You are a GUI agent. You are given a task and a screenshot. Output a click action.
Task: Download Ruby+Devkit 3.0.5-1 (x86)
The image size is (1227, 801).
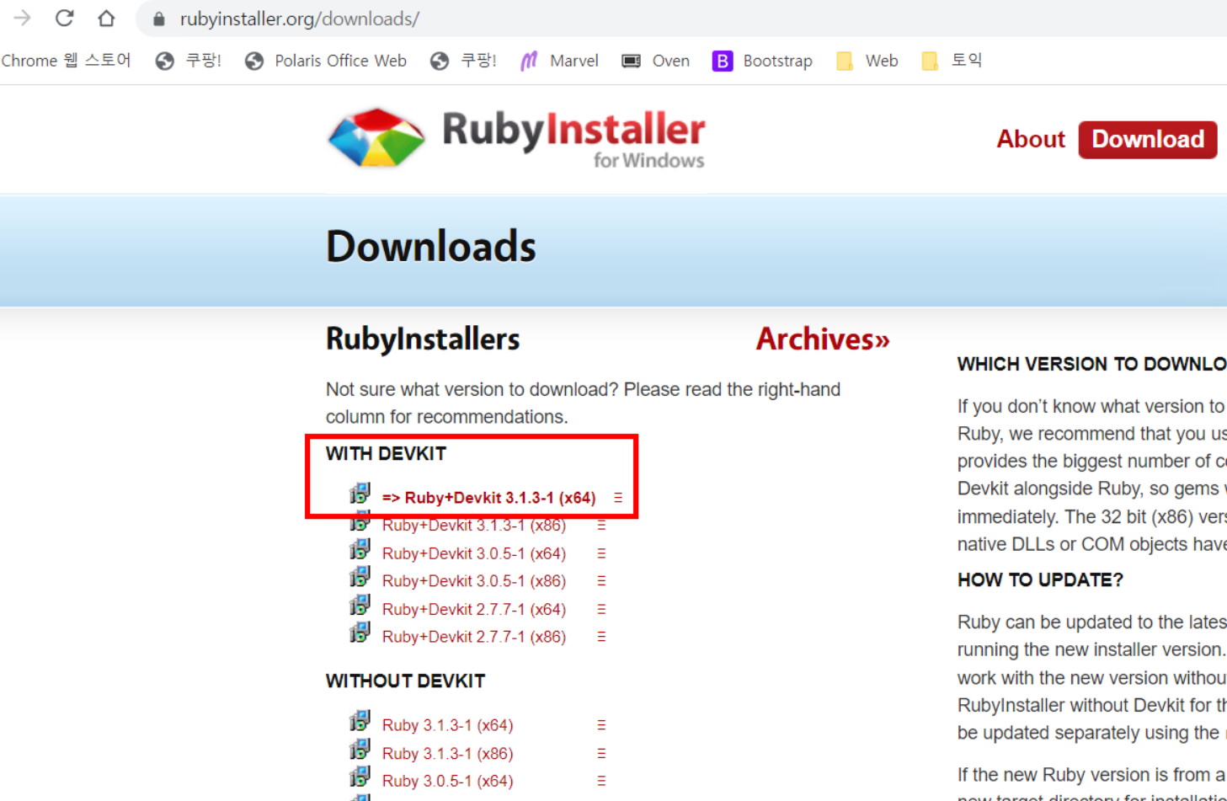coord(474,581)
